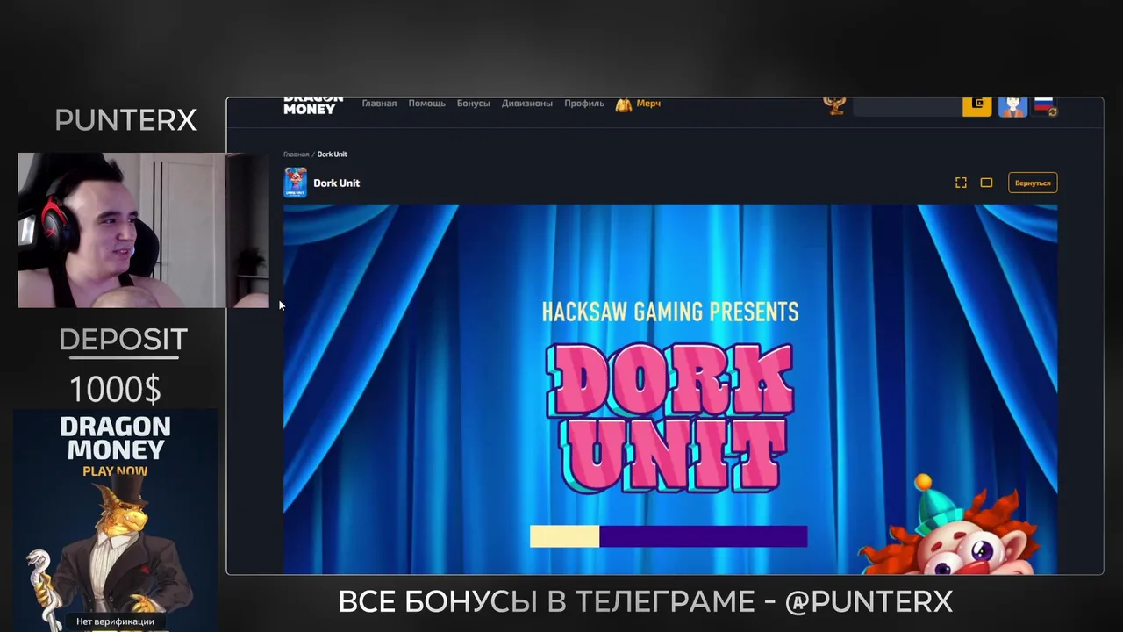The width and height of the screenshot is (1123, 632).
Task: Click the Dragon Money site logo
Action: (313, 105)
